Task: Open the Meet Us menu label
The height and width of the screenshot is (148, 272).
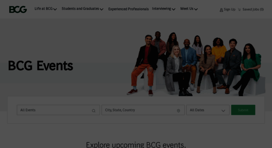Action: pos(187,9)
